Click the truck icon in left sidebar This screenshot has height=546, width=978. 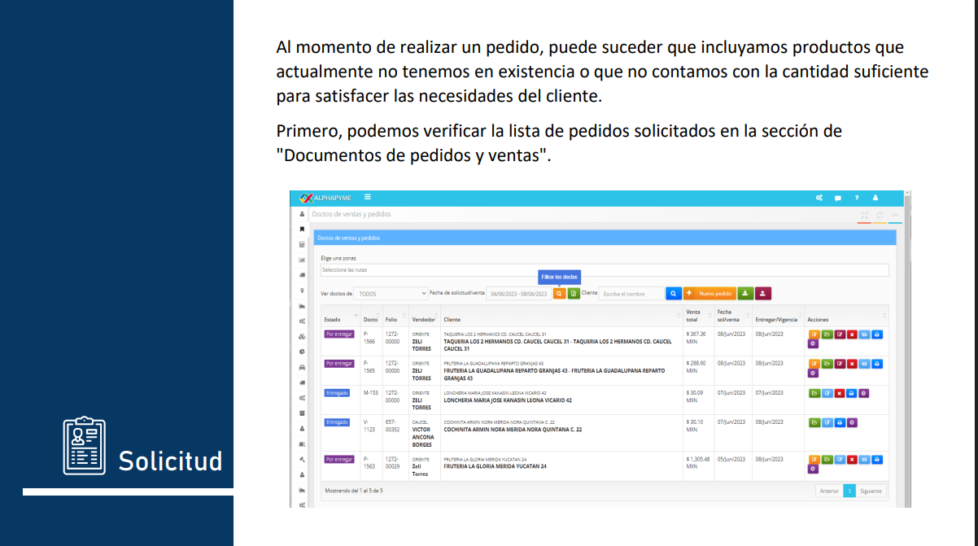point(302,275)
